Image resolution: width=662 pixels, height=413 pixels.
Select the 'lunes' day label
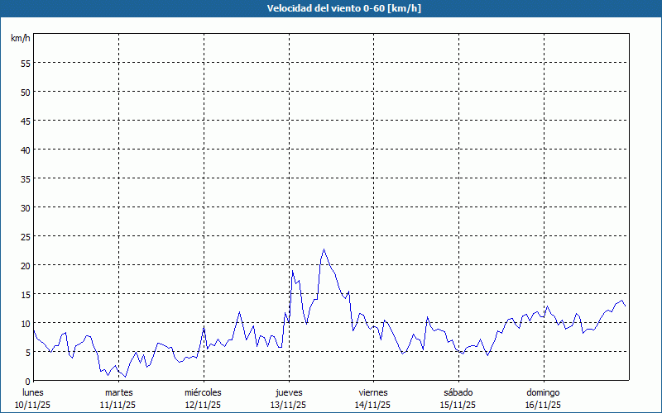33,392
